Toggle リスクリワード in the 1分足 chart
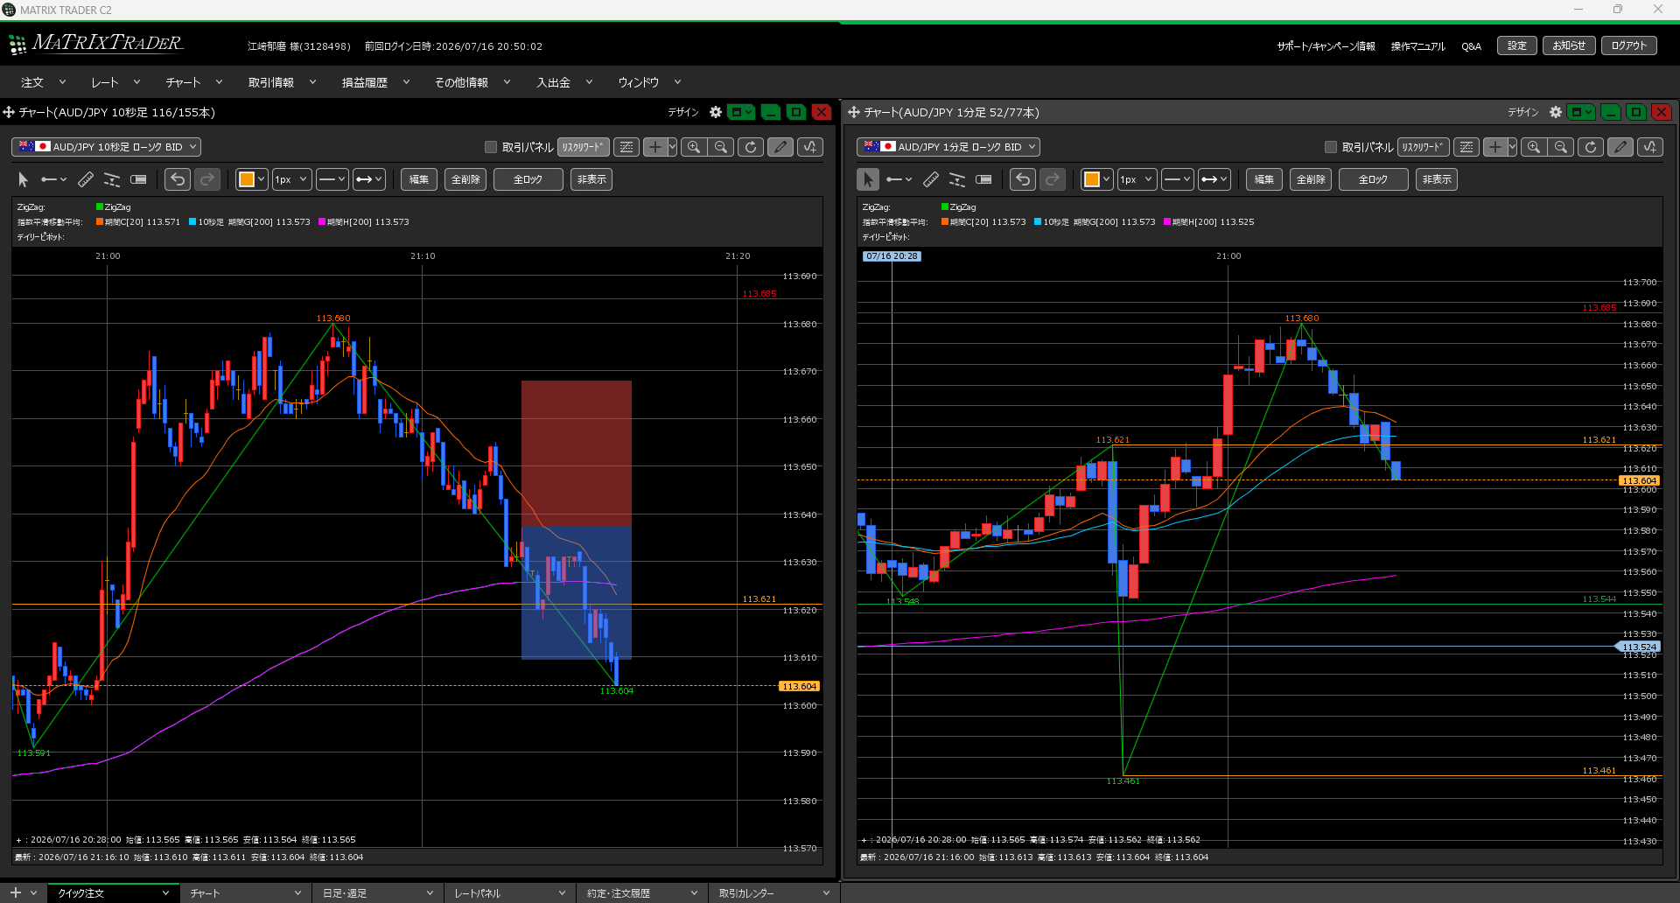The width and height of the screenshot is (1680, 903). (x=1424, y=147)
